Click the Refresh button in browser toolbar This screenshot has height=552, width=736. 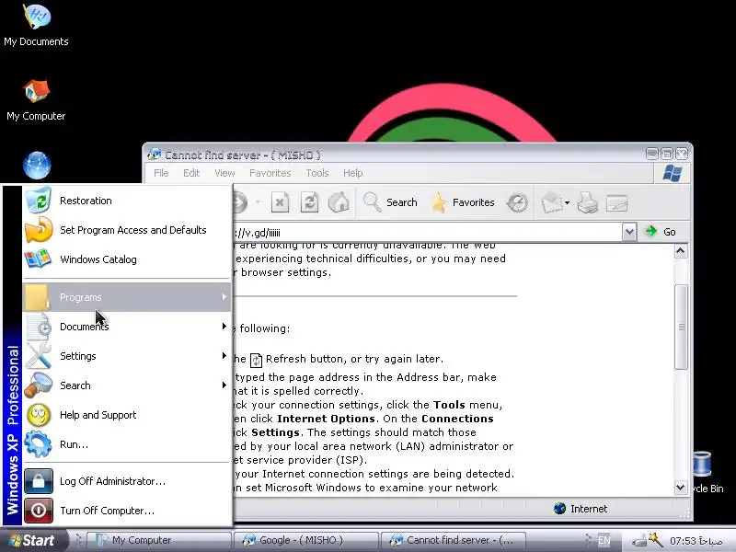click(309, 202)
